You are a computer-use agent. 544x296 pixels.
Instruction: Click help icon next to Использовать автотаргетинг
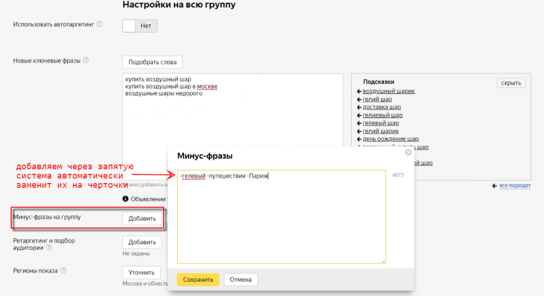[x=99, y=24]
